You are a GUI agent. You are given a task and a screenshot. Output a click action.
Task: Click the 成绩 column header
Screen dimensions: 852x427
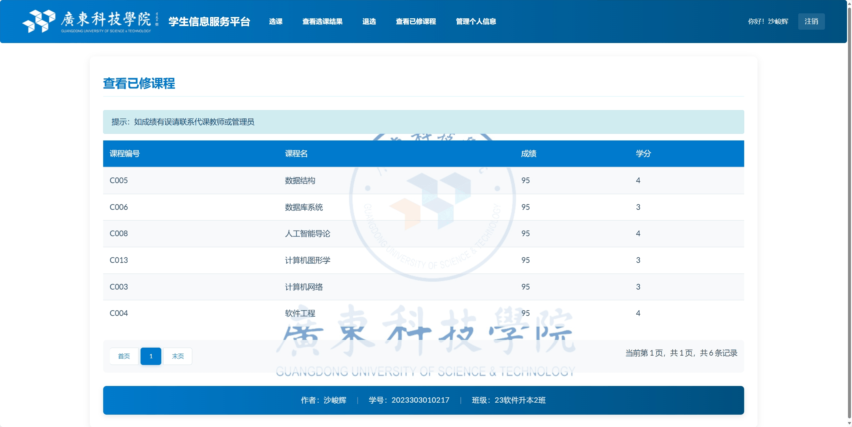tap(528, 153)
